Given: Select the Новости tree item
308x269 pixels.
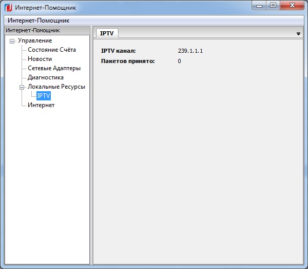Looking at the screenshot, I should (40, 59).
